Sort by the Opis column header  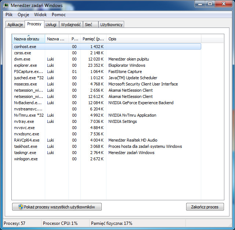coord(153,39)
